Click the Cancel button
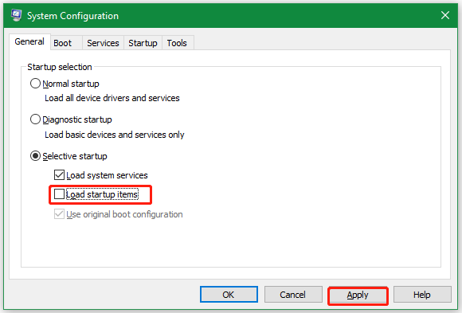462x313 pixels. (x=293, y=295)
